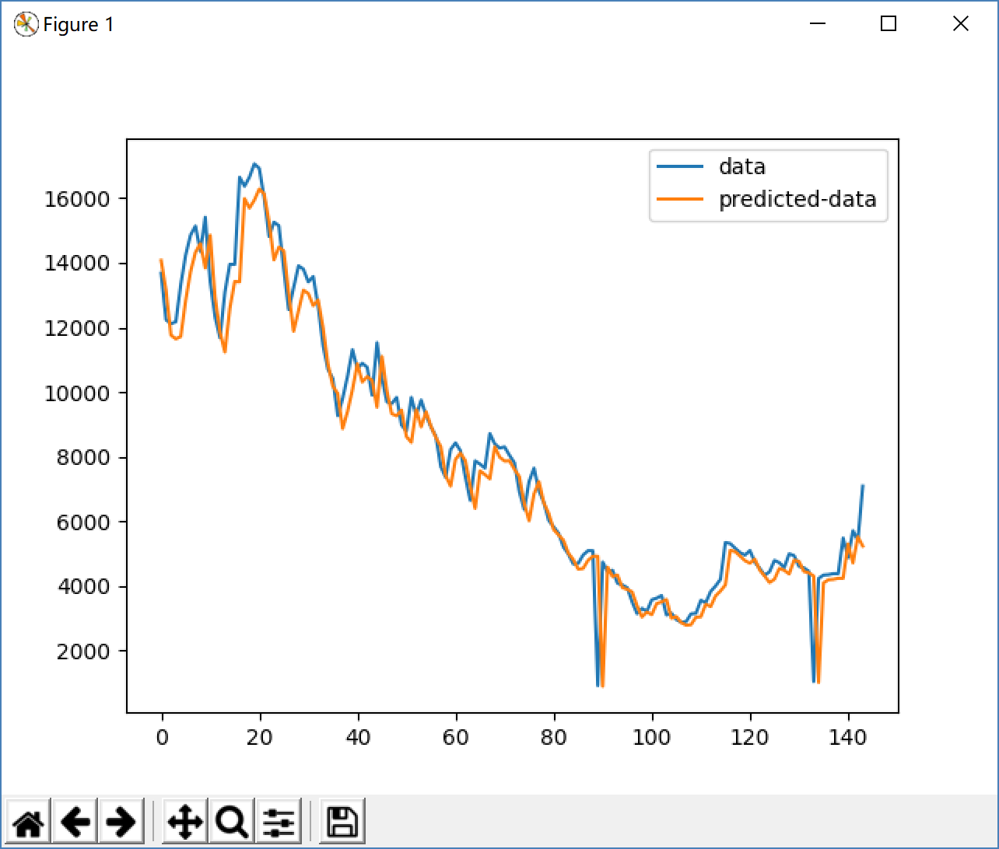The image size is (999, 849).
Task: Click the Save figure floppy disk icon
Action: [x=341, y=819]
